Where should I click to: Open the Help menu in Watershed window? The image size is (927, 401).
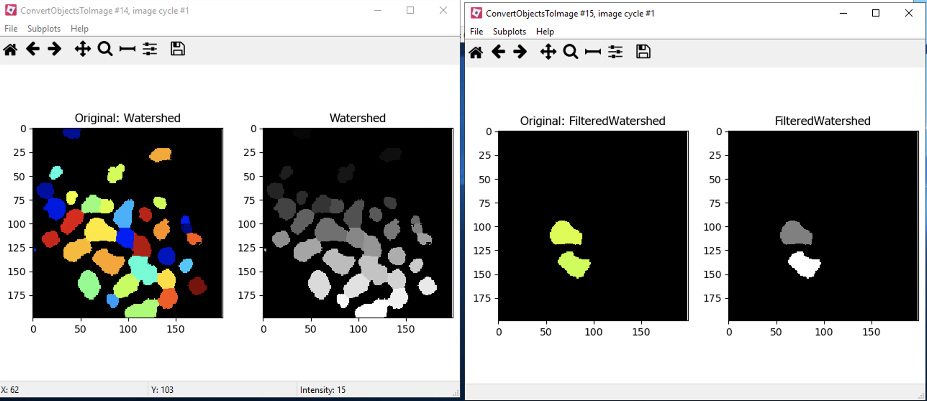(x=79, y=28)
